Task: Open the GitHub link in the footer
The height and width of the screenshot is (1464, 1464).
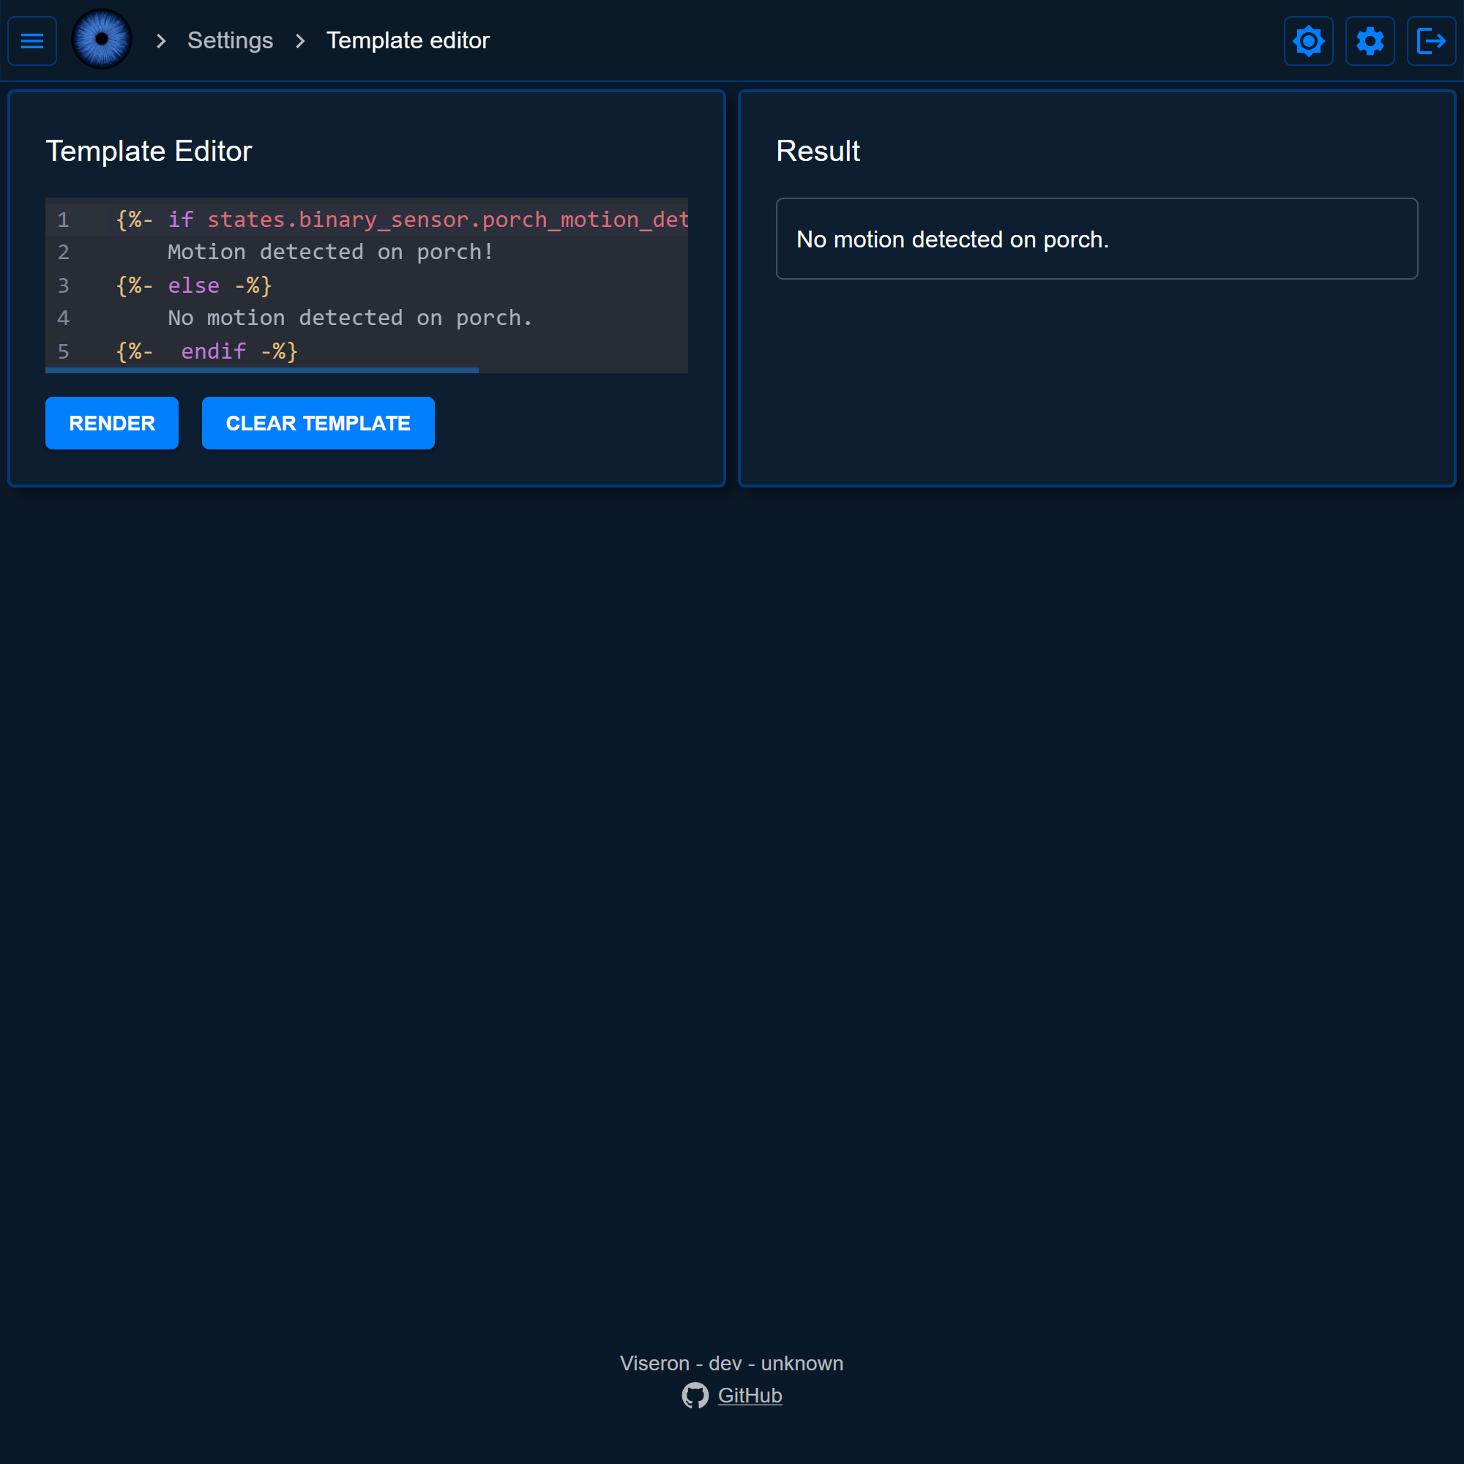Action: (x=750, y=1395)
